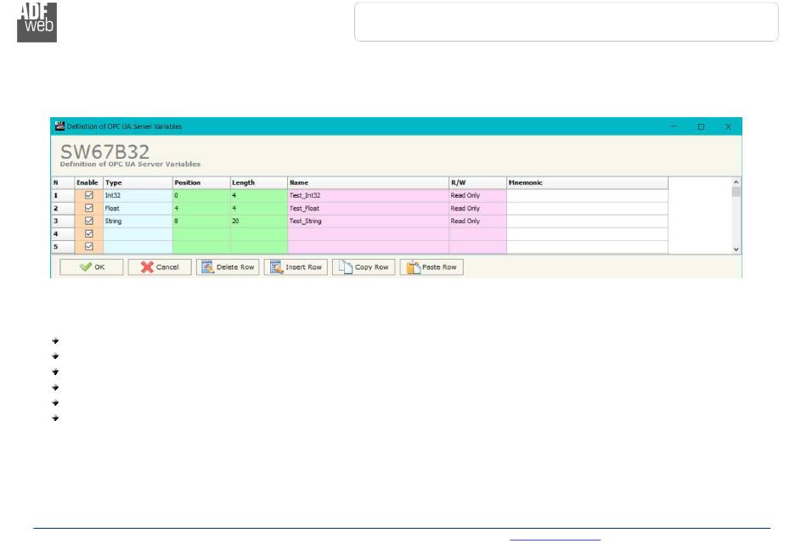Select row number 1 header
This screenshot has width=807, height=555.
63,195
